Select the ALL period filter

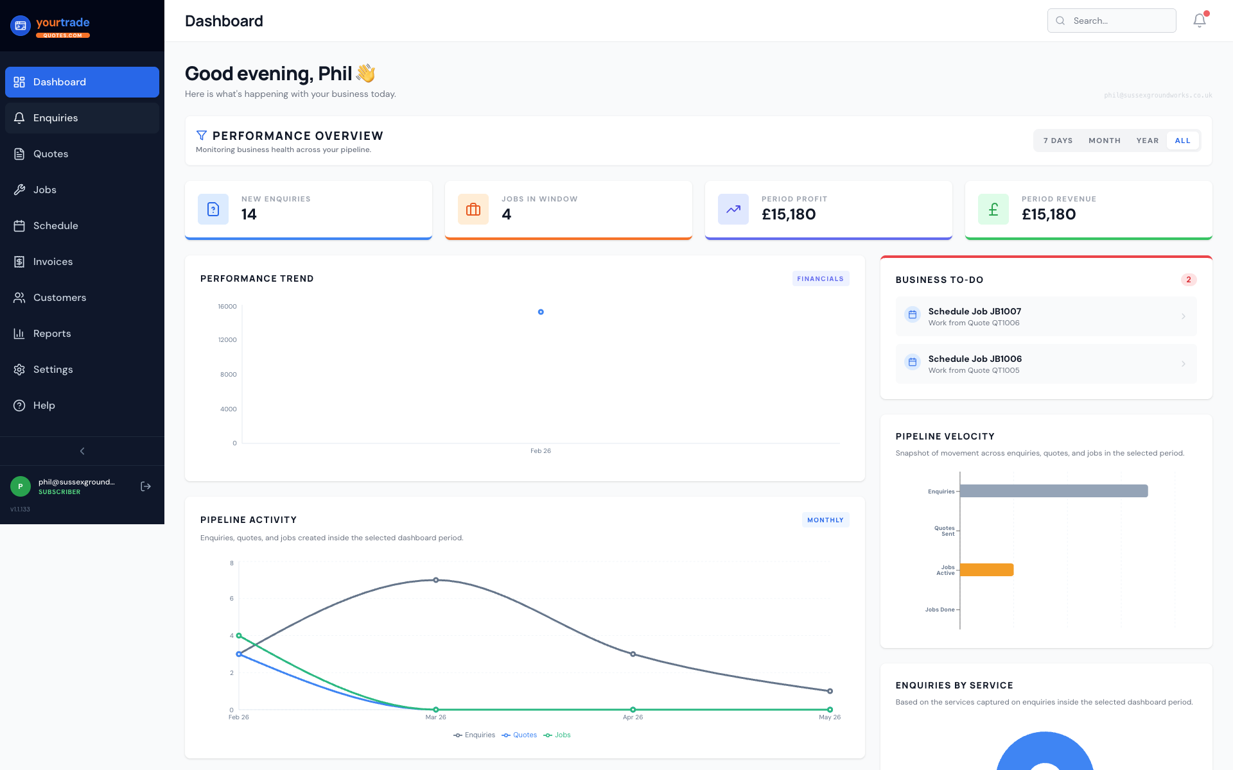[x=1183, y=141]
